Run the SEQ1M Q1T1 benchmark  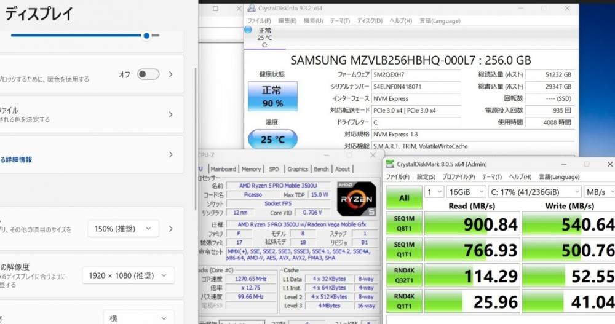pyautogui.click(x=405, y=250)
